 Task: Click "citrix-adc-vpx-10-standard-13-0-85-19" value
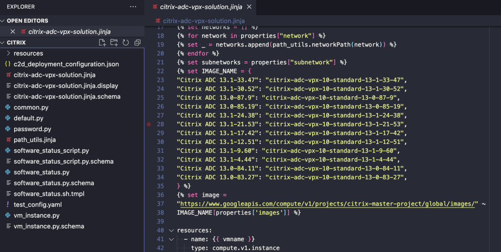335,106
